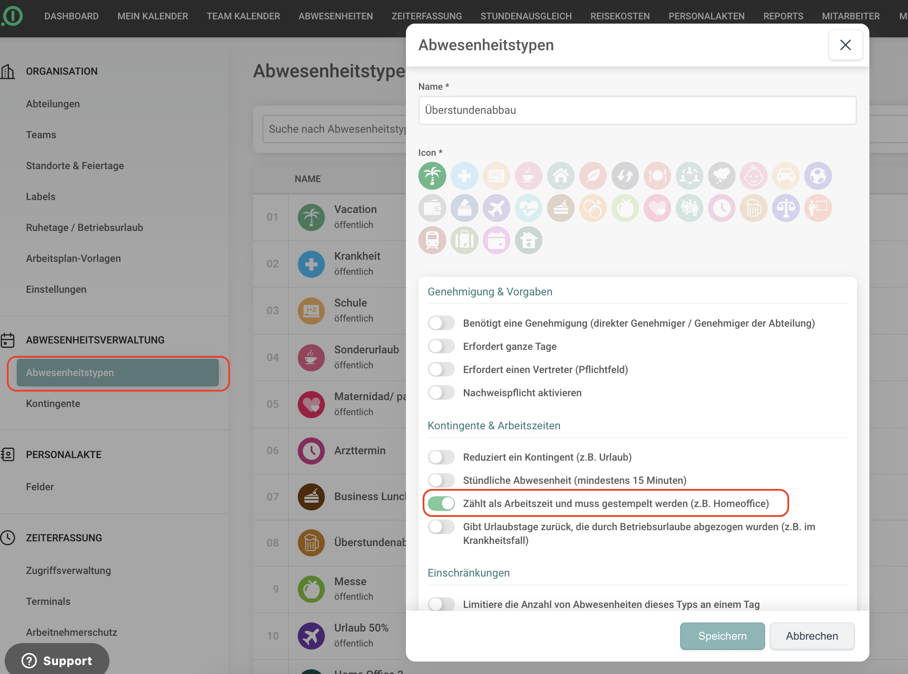This screenshot has width=908, height=674.
Task: Click the Name field containing 'Überstundenabbau'
Action: (637, 110)
